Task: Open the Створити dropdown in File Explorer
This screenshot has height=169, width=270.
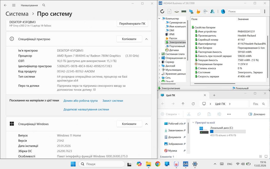Action: coord(170,114)
